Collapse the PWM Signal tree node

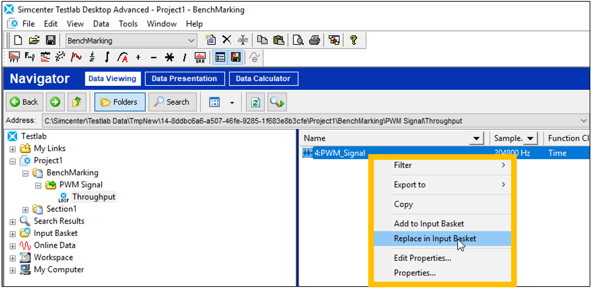[x=38, y=185]
